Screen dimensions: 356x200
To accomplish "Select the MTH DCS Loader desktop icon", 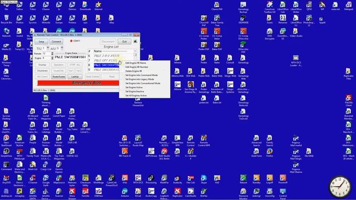I will pyautogui.click(x=296, y=61).
